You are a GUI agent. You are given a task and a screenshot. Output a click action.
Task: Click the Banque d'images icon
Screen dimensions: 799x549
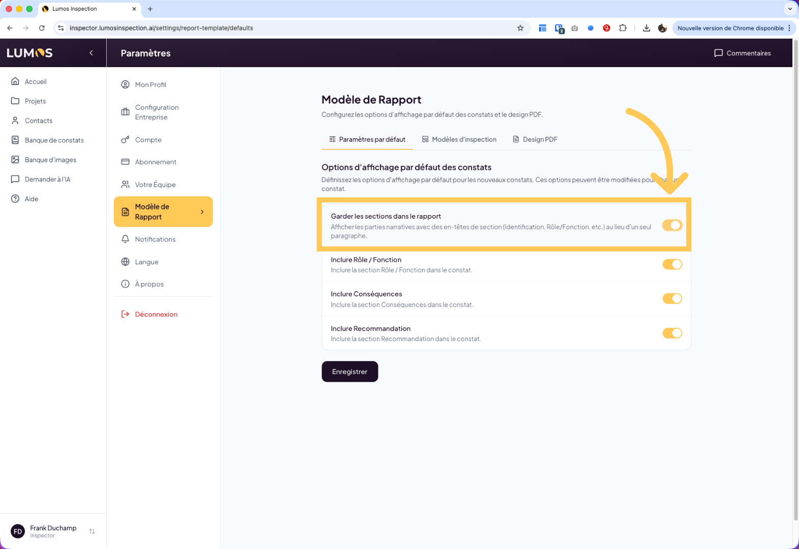pos(15,160)
